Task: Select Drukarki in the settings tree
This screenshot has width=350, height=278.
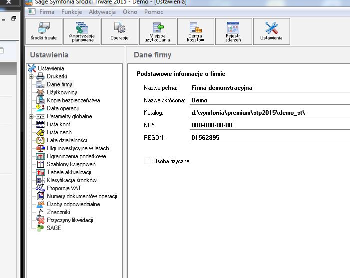Action: (x=57, y=76)
